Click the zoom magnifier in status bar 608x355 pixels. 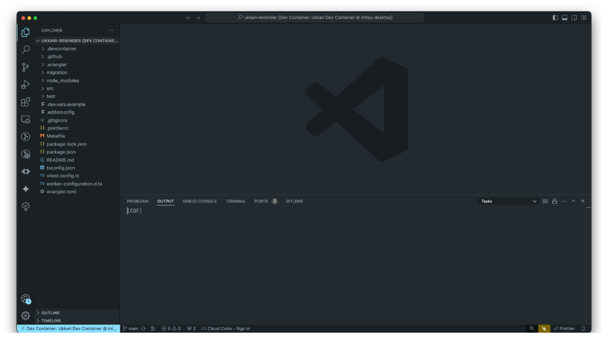(532, 329)
